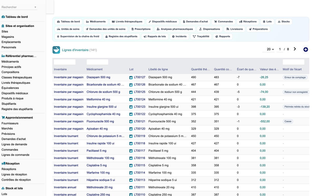
Task: Open Incidents toolbar button
Action: pos(179,36)
